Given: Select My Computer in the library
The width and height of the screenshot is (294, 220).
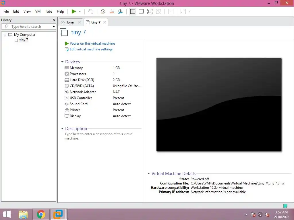Looking at the screenshot, I should pyautogui.click(x=25, y=35).
